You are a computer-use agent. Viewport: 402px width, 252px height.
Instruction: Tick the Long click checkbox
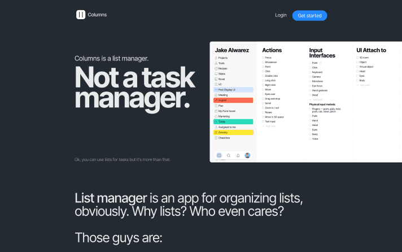[263, 81]
